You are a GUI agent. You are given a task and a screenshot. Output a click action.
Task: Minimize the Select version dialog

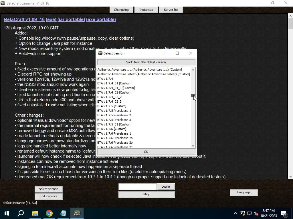click(165, 53)
